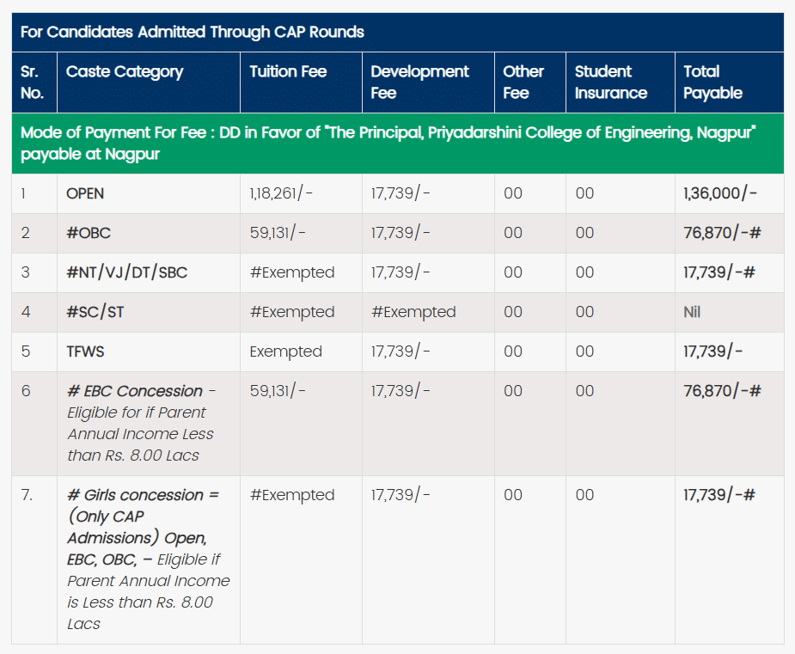
Task: Select the #SC/ST category cell
Action: (x=95, y=312)
